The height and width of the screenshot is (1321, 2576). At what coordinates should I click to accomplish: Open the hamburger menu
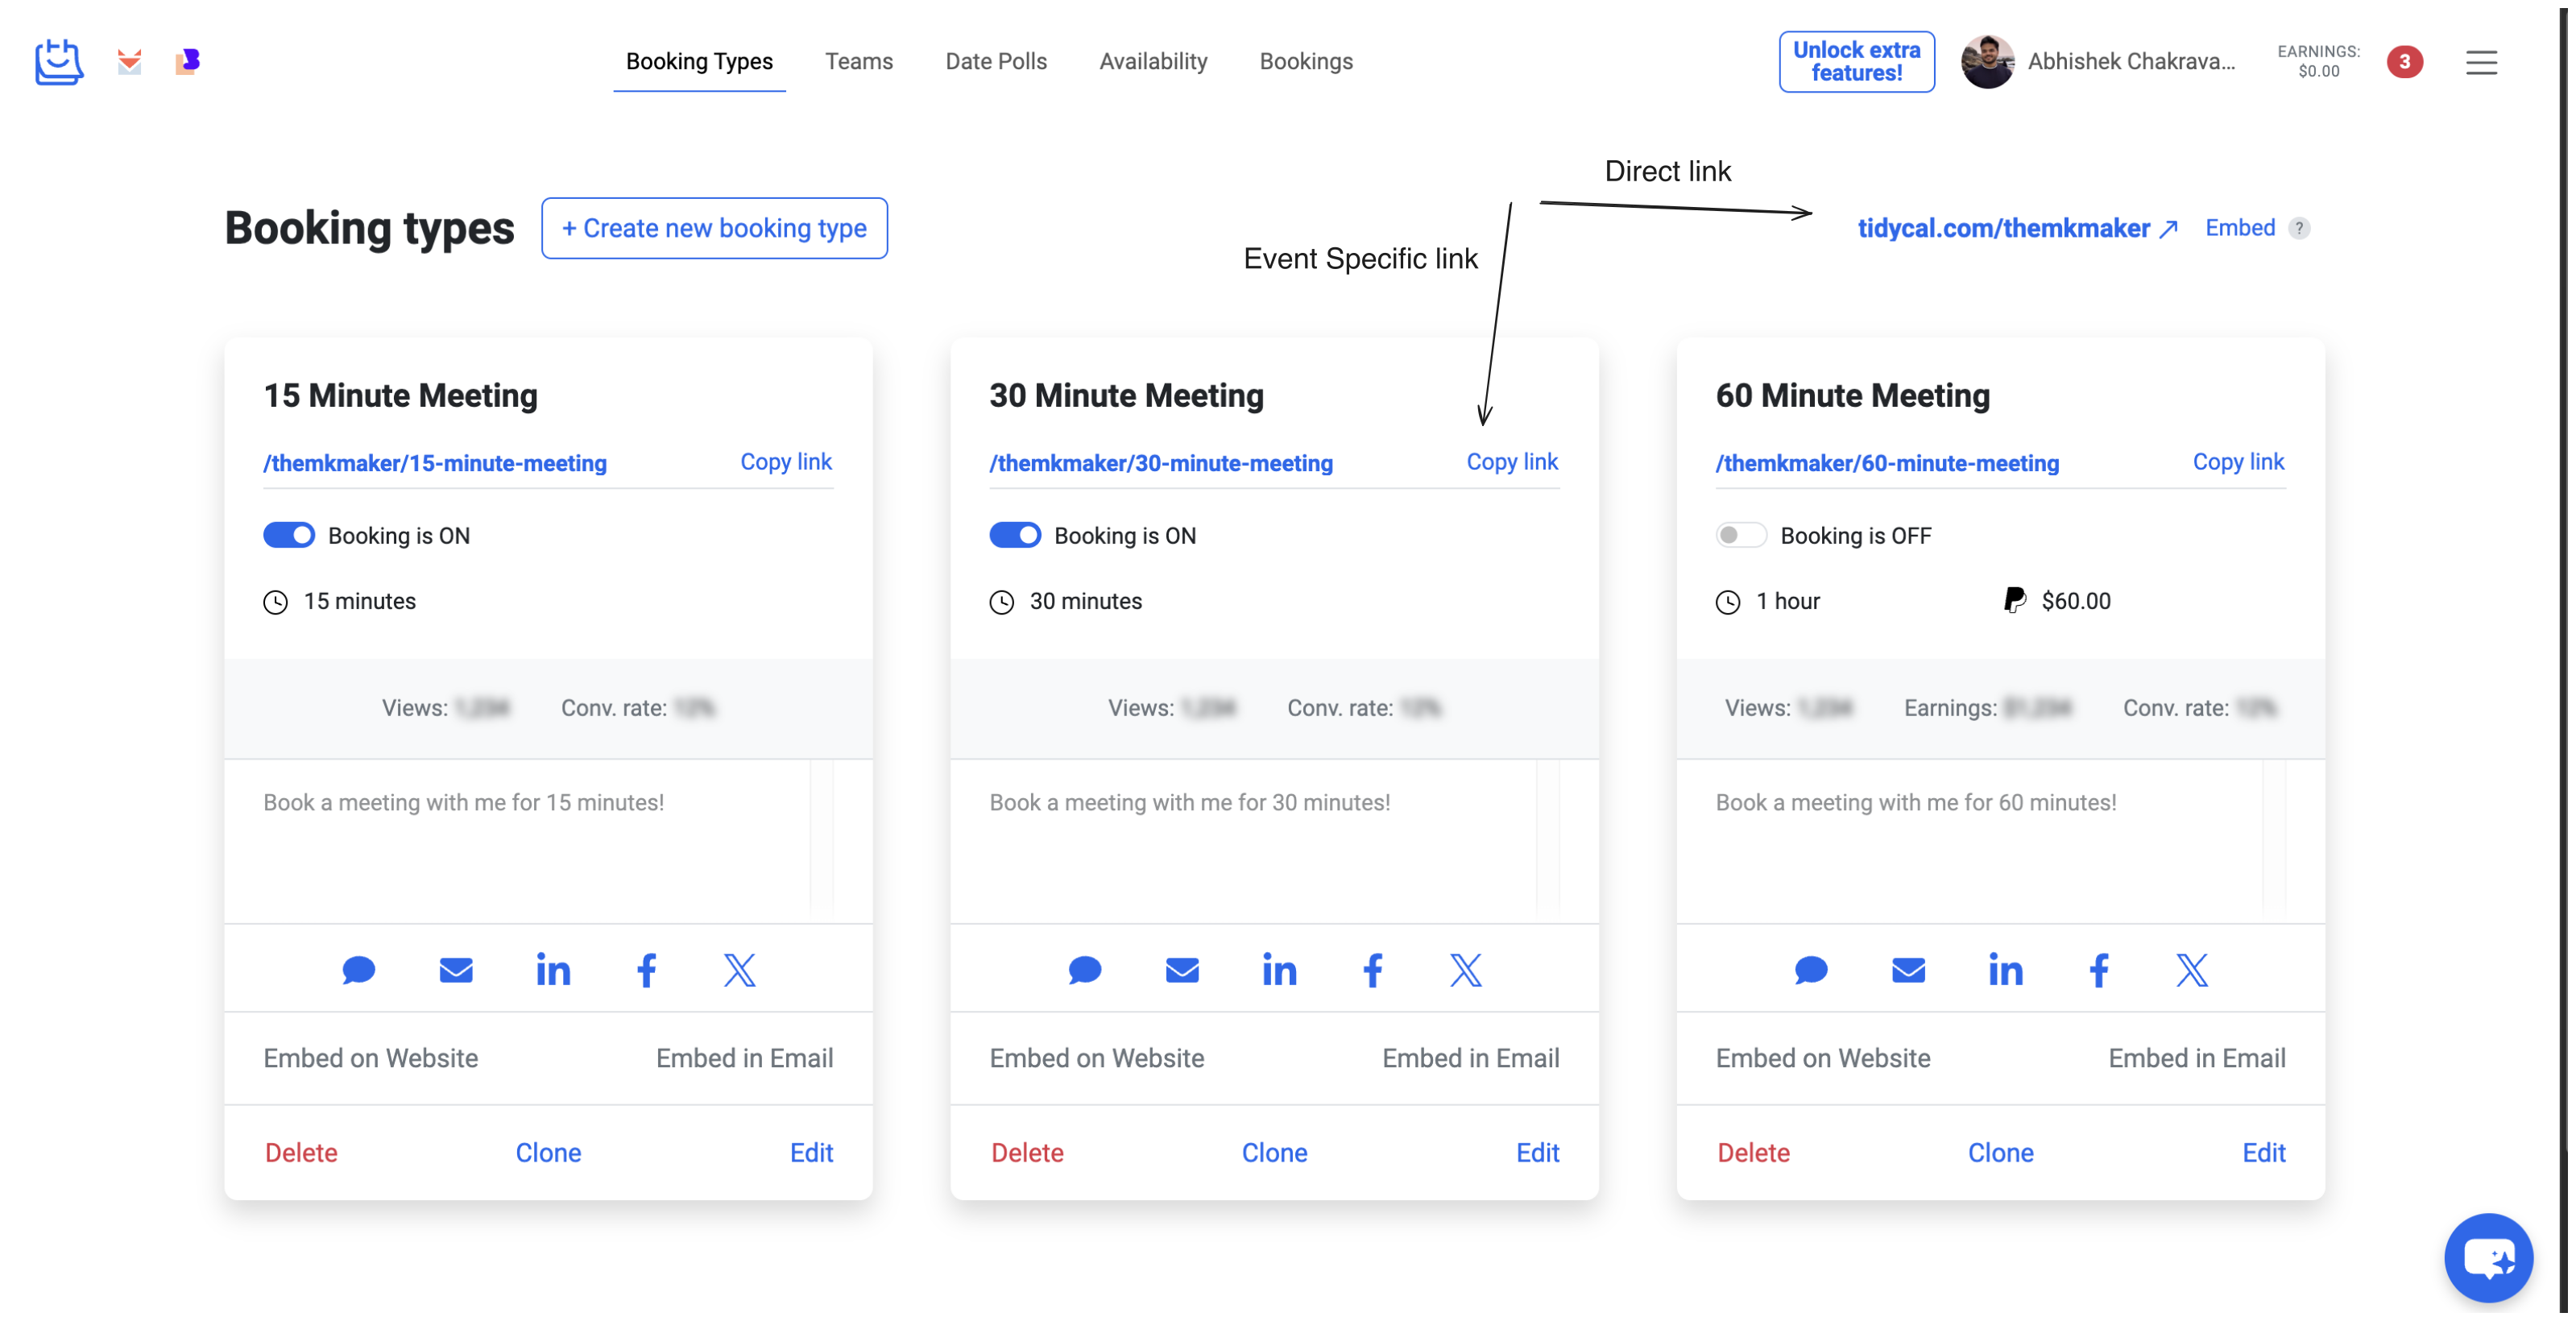pyautogui.click(x=2481, y=62)
